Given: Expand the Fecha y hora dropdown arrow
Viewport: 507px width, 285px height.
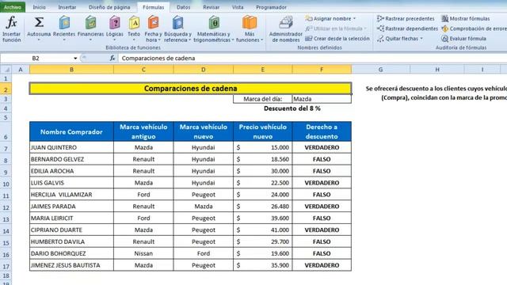Looking at the screenshot, I should pyautogui.click(x=160, y=40).
